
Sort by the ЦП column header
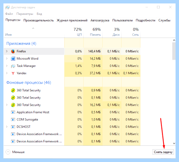(74, 32)
